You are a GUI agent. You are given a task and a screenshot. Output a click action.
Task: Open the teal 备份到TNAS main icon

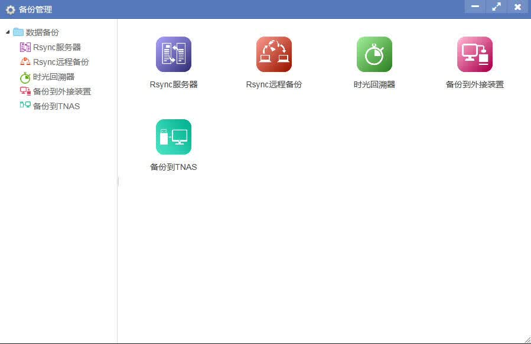coord(174,137)
